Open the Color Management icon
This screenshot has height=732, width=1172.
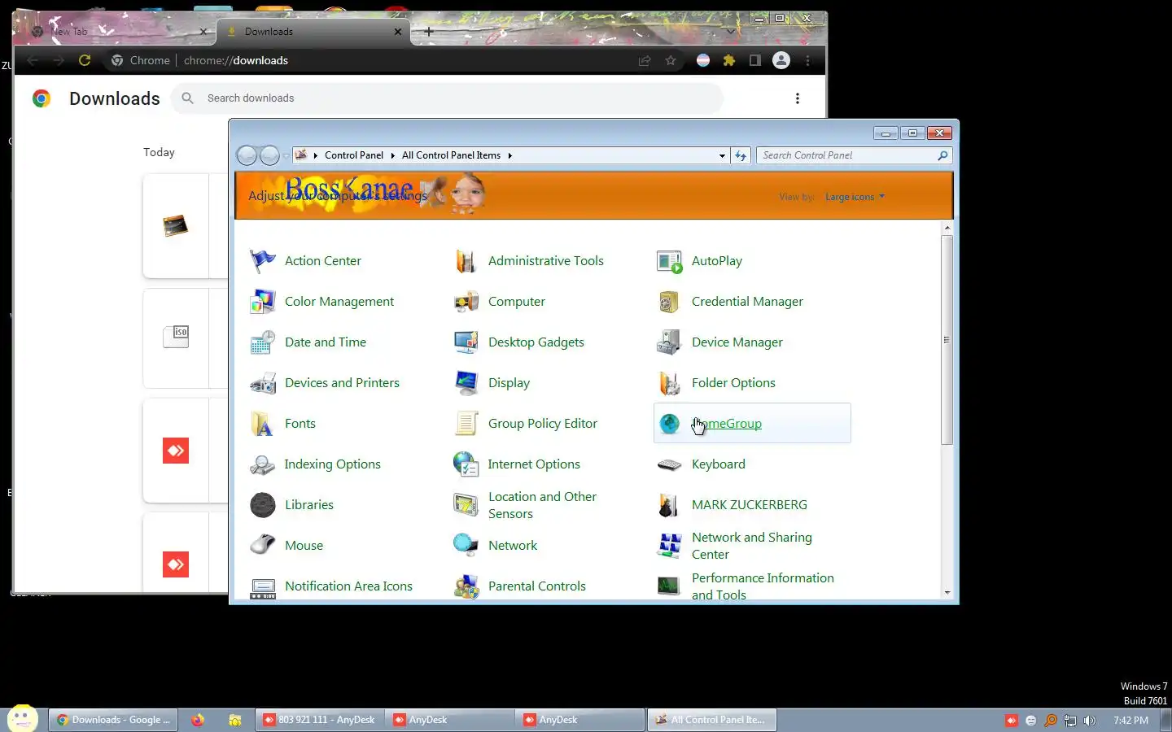[x=262, y=302]
